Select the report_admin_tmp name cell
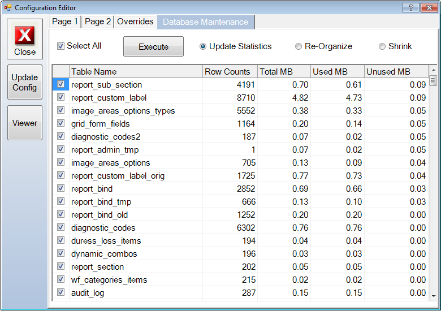 (x=136, y=150)
